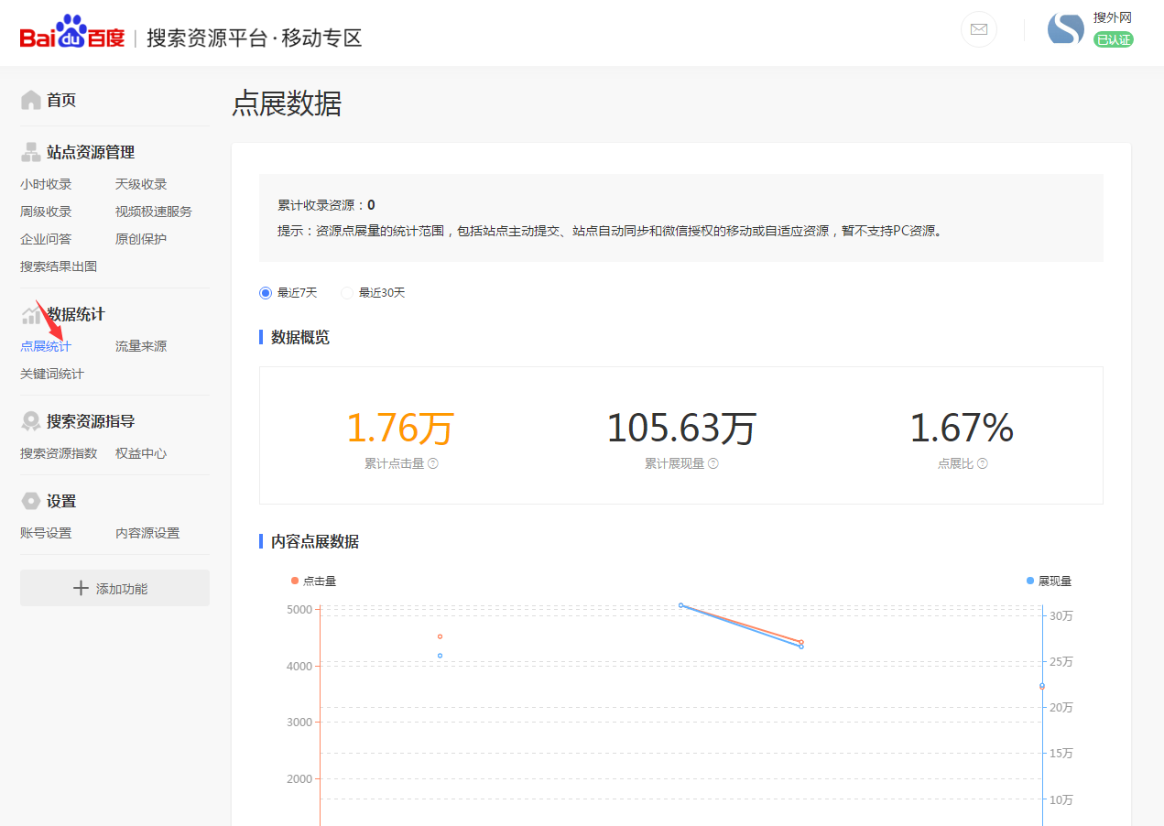Viewport: 1164px width, 826px height.
Task: Open the tooltip beside 累计展现量
Action: 713,463
